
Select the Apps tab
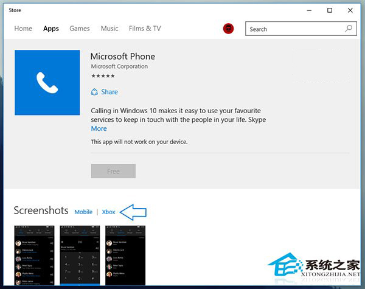click(51, 29)
